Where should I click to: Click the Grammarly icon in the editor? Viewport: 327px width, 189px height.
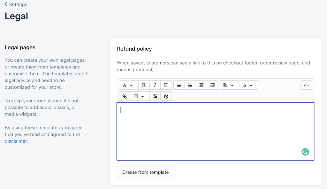pos(305,152)
